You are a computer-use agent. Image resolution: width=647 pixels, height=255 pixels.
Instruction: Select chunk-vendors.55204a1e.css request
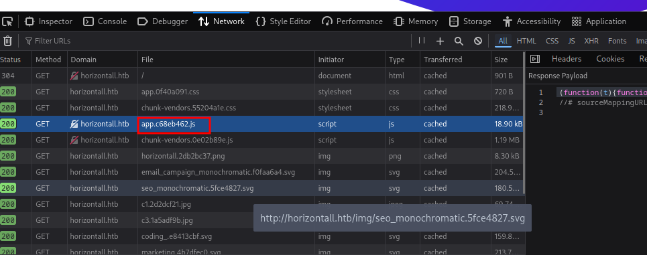261,108
